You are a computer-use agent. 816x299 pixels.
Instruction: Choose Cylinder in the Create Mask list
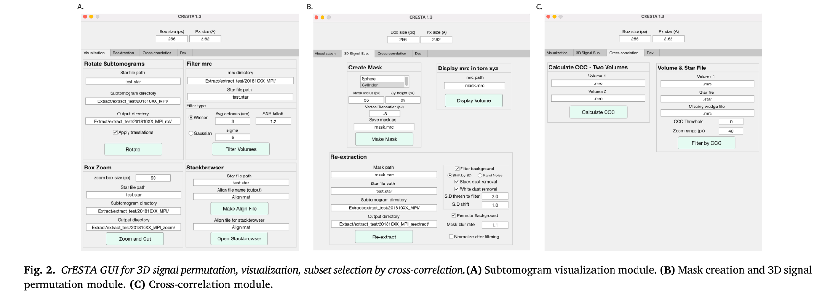(x=382, y=85)
